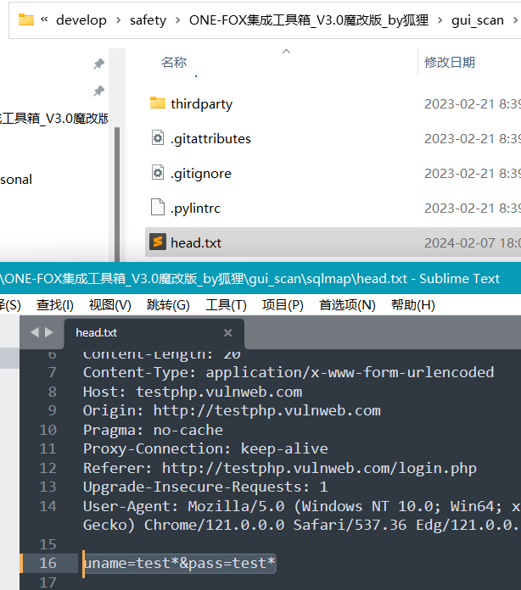521x590 pixels.
Task: Select 工具箱_V3.0魔改版 item in navigation pane
Action: tap(54, 119)
